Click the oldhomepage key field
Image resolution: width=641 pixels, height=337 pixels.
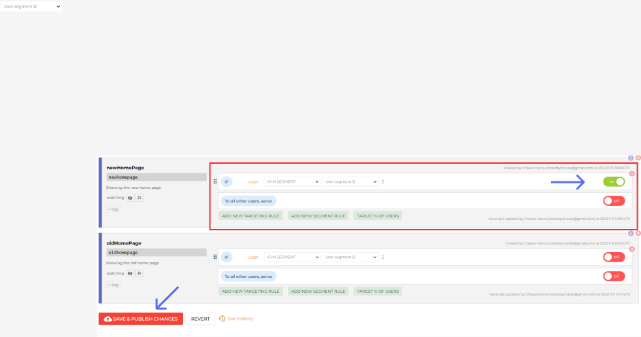[x=157, y=253]
